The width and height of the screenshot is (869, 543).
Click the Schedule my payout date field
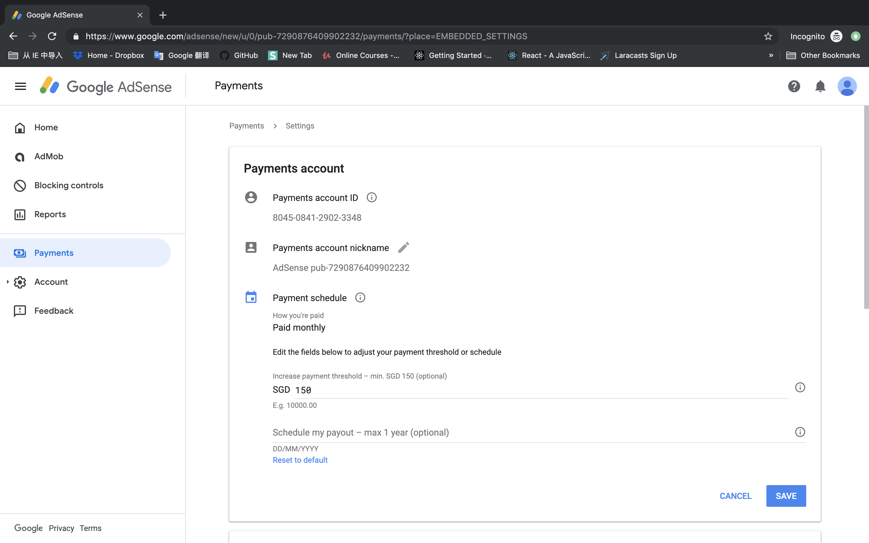531,432
